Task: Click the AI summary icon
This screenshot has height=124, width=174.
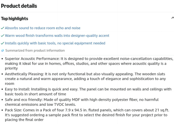Action: click(3, 51)
